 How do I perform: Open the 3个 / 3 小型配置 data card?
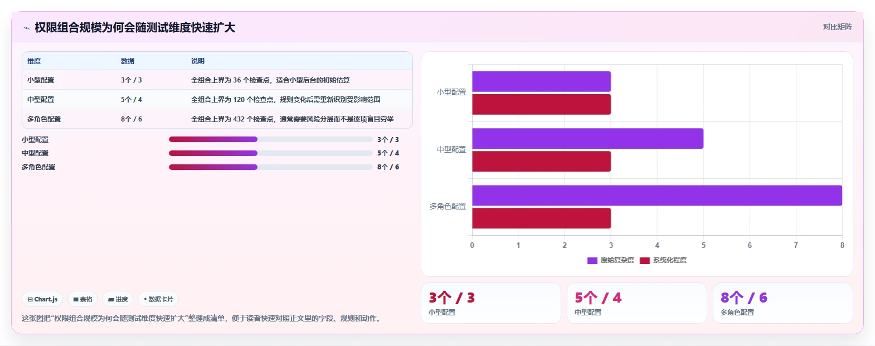[x=491, y=303]
